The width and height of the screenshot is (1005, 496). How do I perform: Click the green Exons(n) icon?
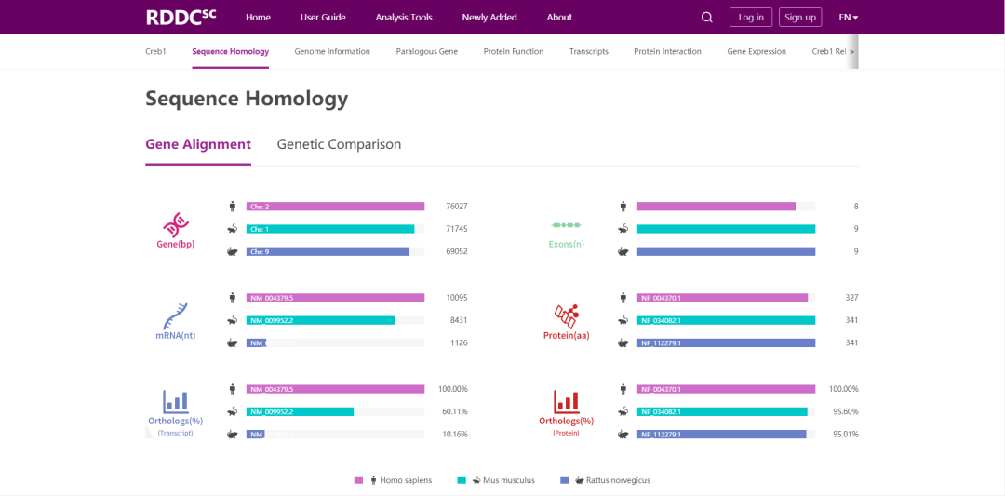pos(566,225)
